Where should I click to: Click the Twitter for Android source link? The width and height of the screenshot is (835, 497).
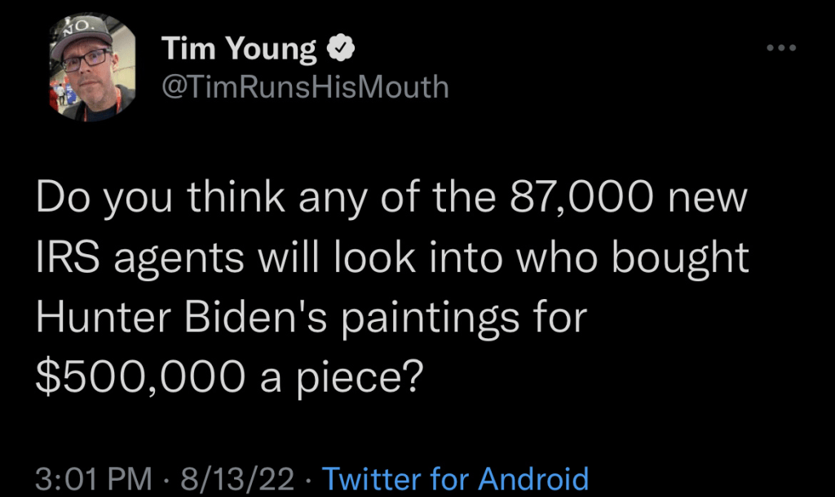455,479
